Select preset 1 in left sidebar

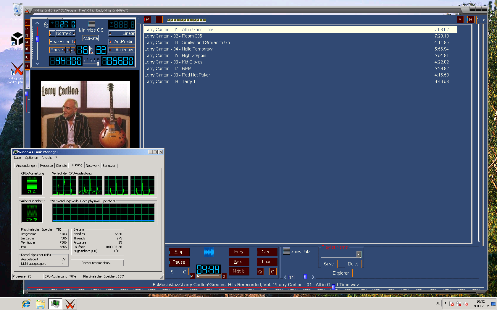click(27, 23)
